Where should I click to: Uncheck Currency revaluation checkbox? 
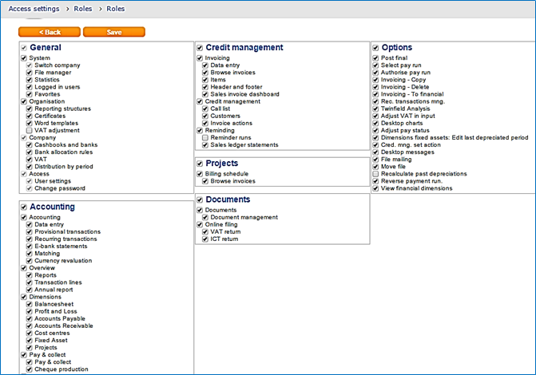coord(30,261)
